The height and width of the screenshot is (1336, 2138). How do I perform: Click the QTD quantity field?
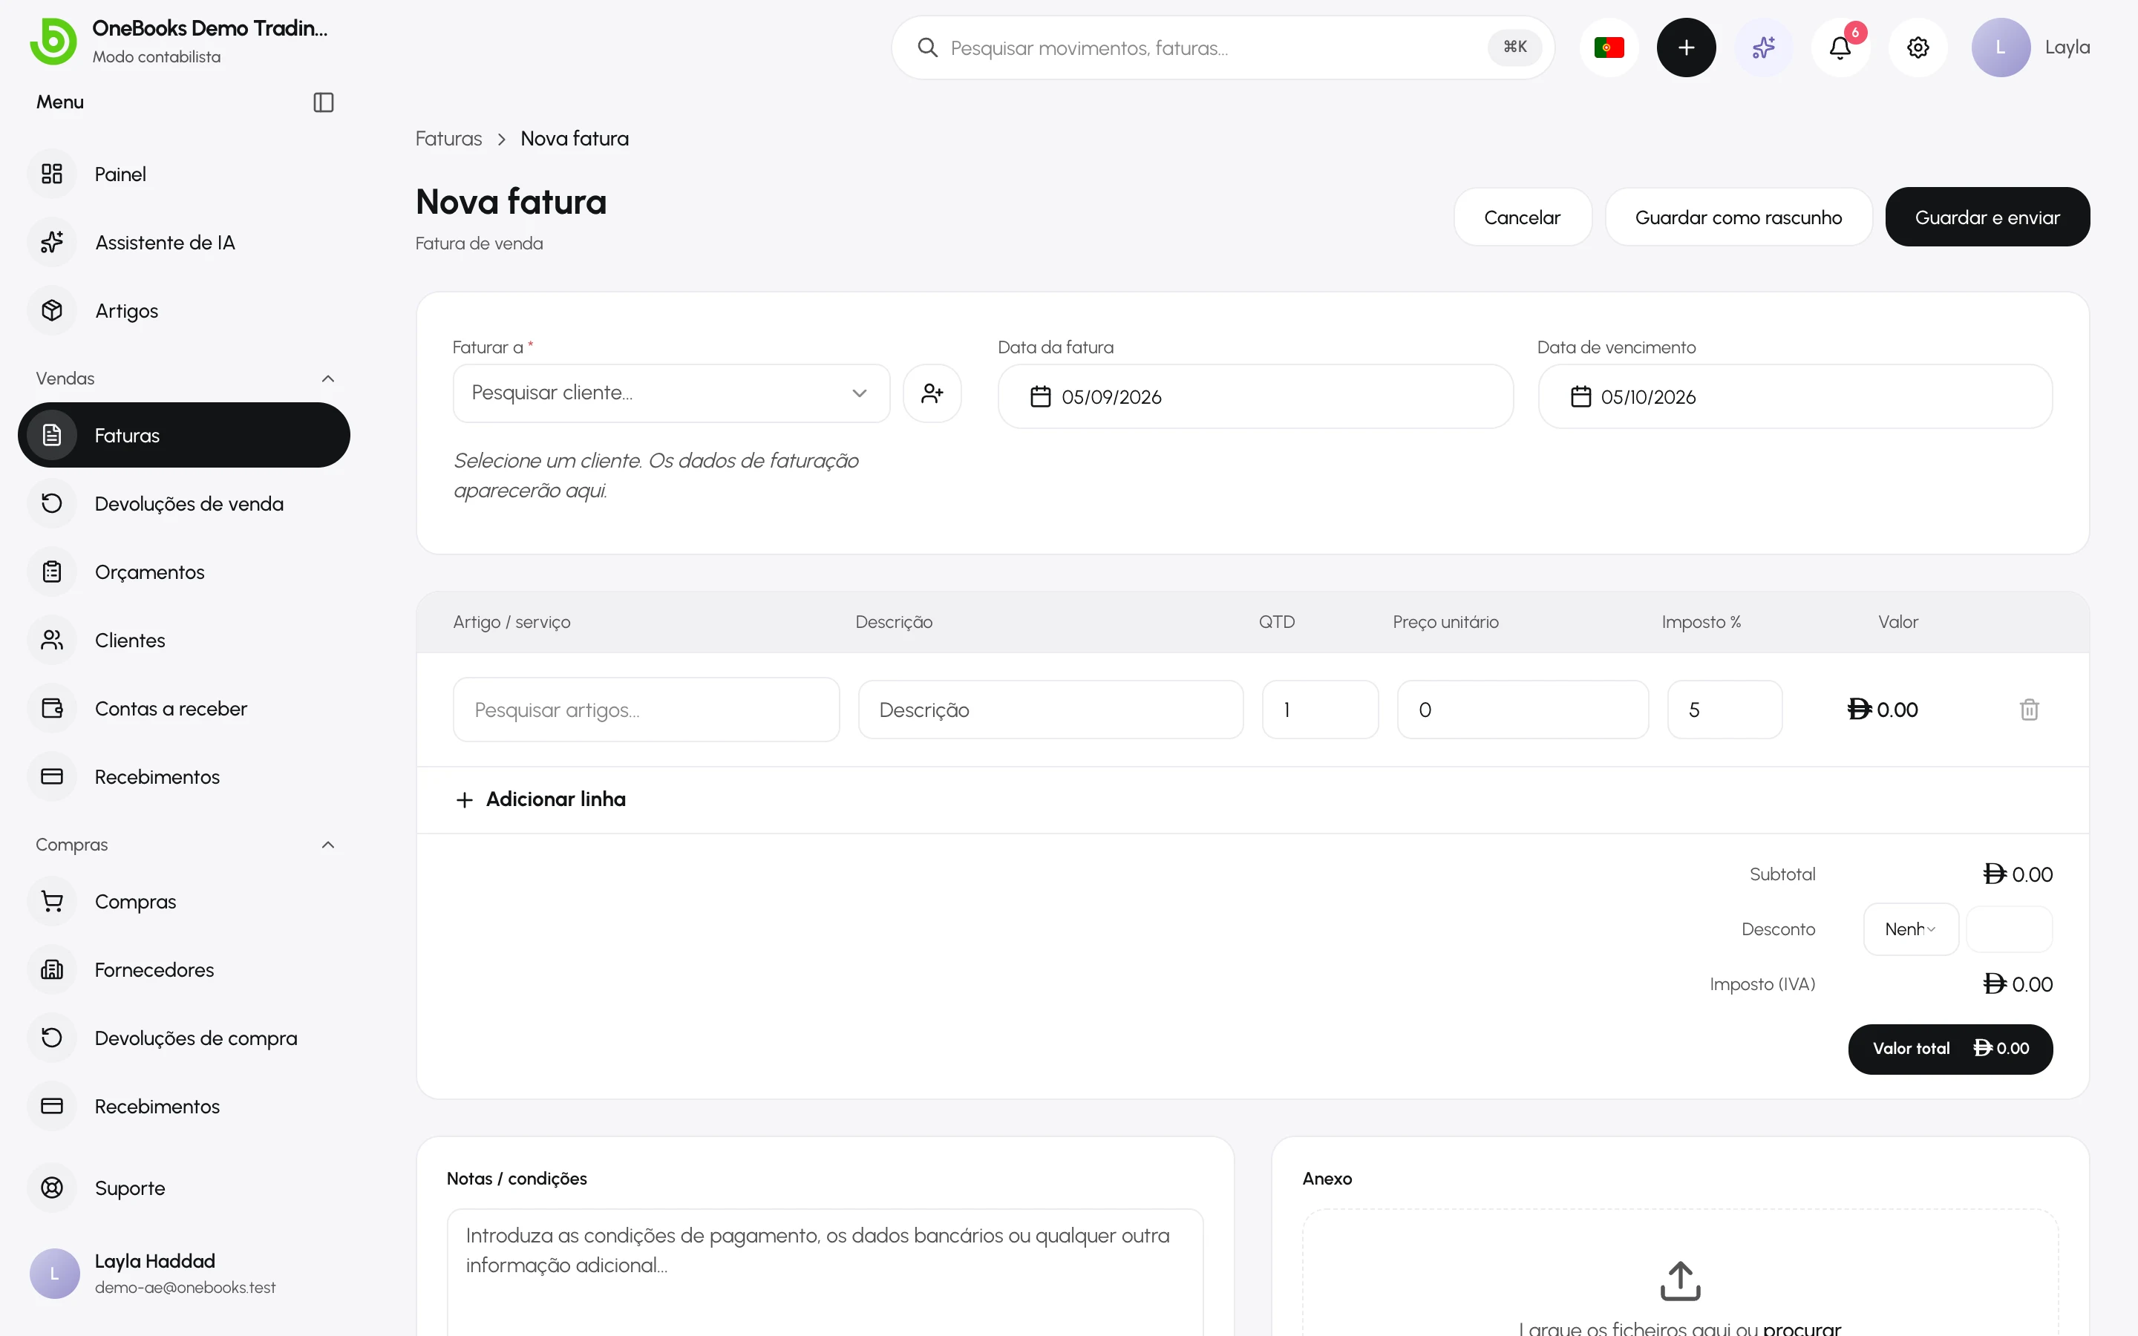[x=1320, y=710]
